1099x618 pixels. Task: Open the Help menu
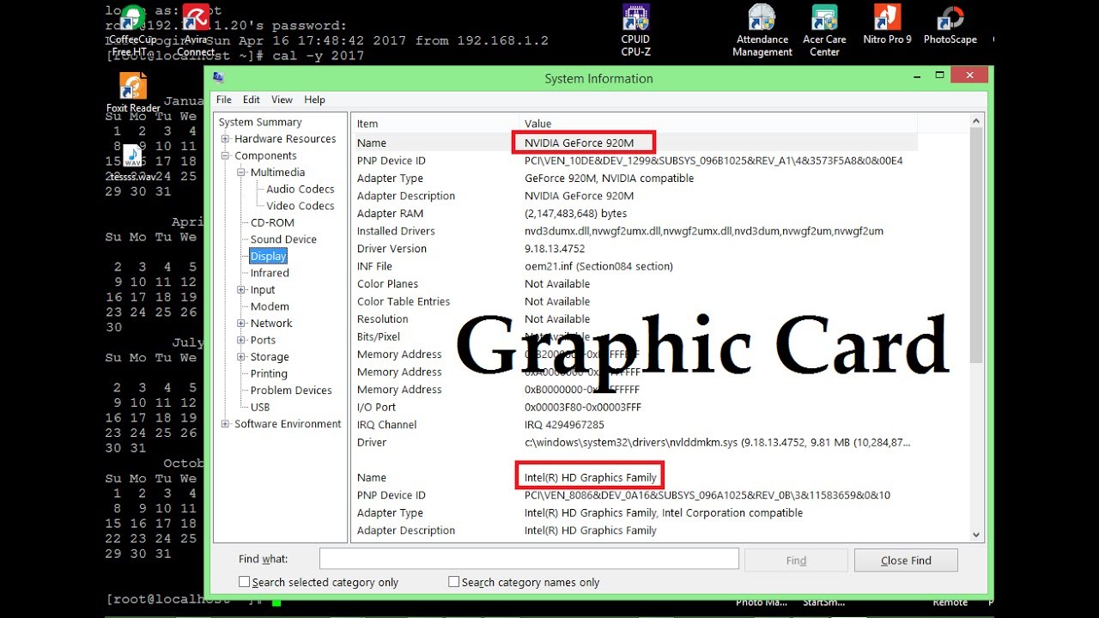(x=314, y=100)
